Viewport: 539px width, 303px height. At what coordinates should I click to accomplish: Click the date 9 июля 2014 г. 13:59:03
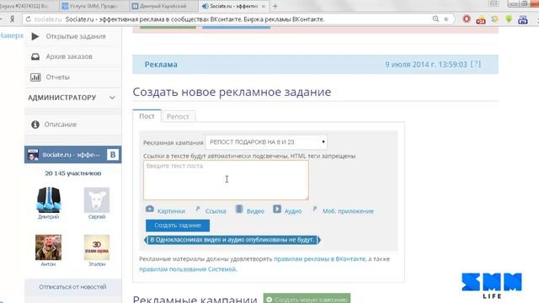tap(426, 64)
